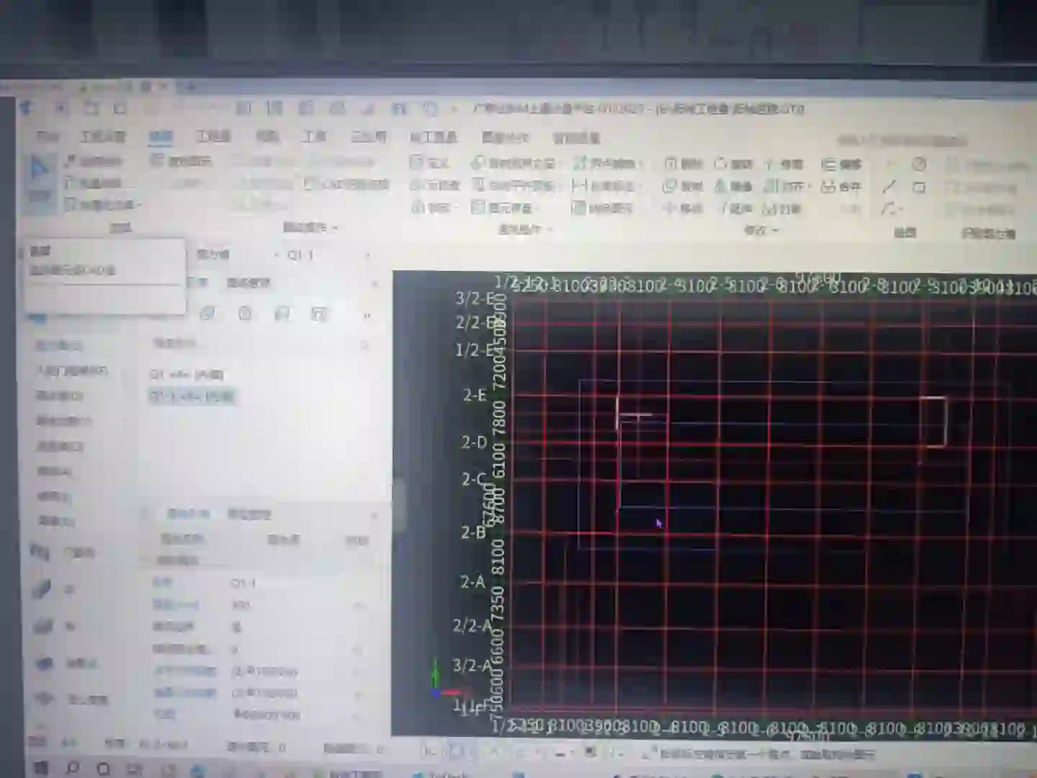
Task: Select the 镜像 (Mirror) tool
Action: (x=733, y=186)
